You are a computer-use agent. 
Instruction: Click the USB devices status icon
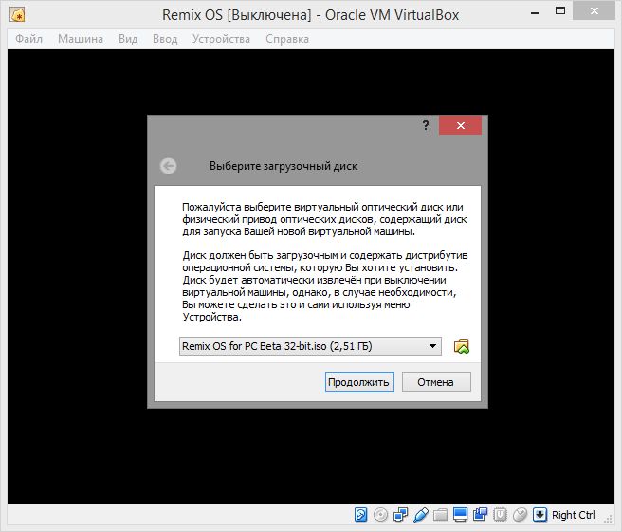[421, 515]
